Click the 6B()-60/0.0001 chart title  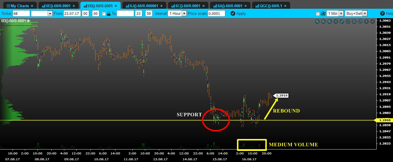[x=14, y=21]
